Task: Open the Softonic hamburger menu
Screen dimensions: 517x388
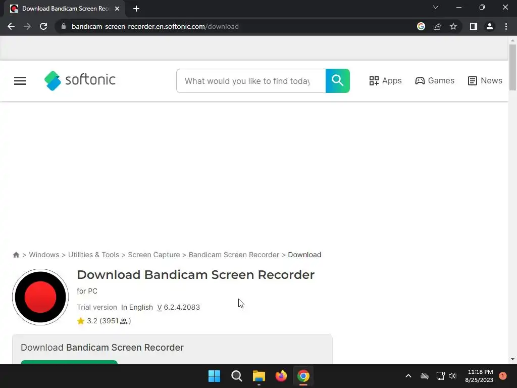Action: pos(20,81)
